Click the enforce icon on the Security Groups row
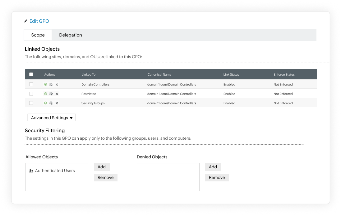 pos(51,103)
